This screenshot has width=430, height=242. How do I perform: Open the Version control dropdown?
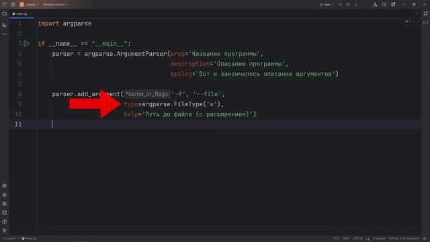(55, 5)
